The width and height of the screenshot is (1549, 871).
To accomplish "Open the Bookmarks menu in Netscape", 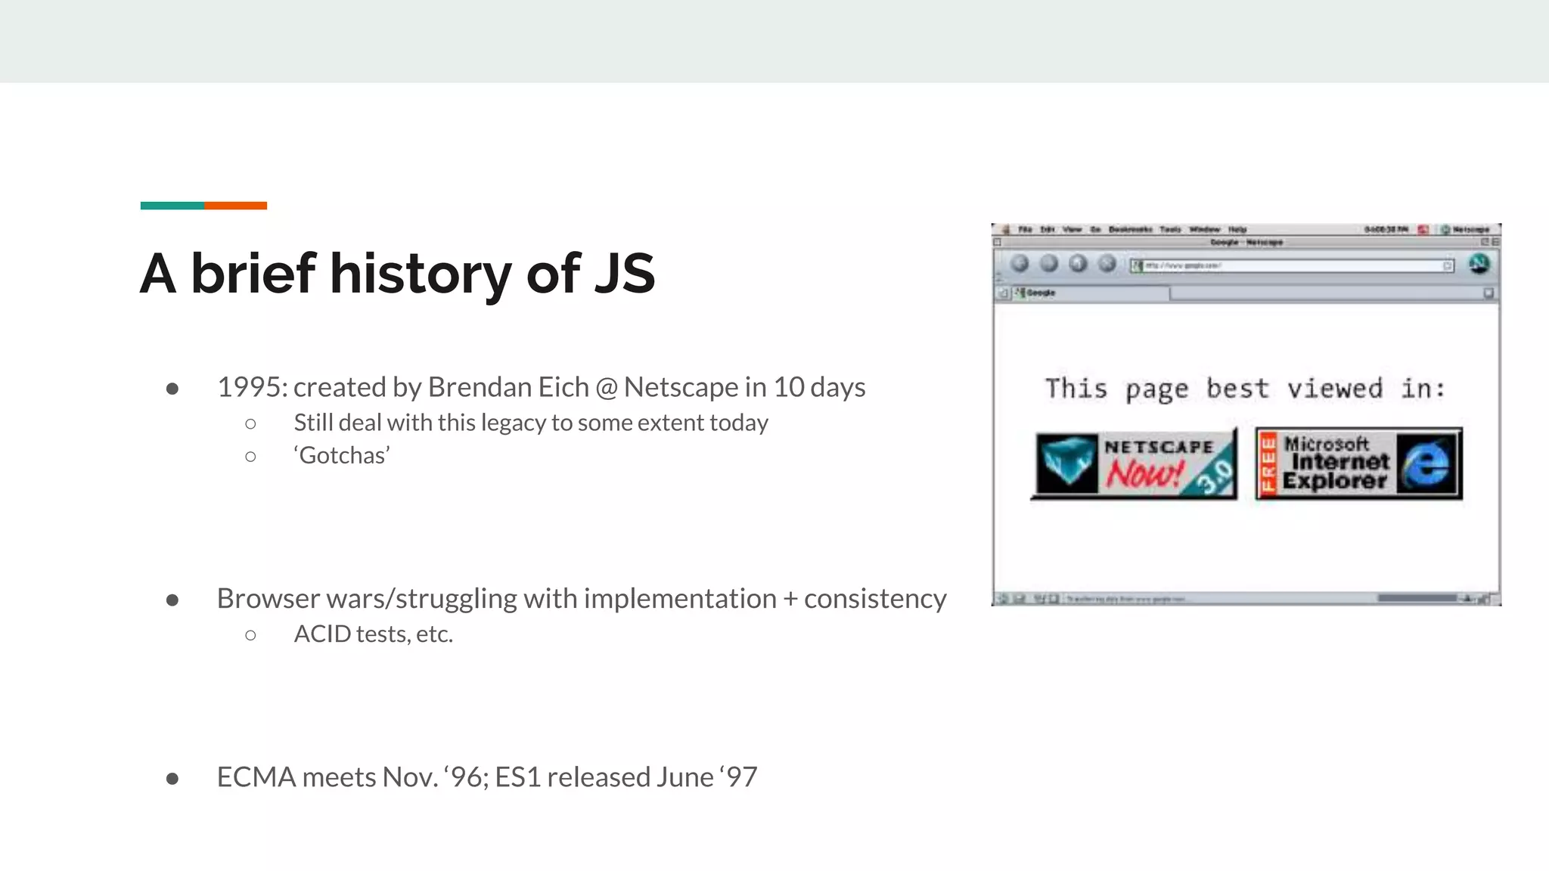I will coord(1130,229).
